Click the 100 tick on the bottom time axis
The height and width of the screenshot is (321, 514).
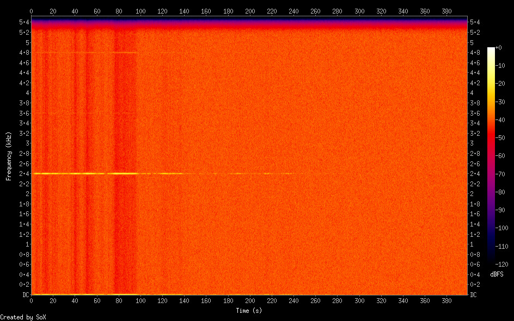click(x=140, y=300)
